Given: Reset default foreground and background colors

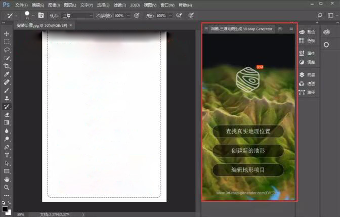Looking at the screenshot, I should pos(4,203).
